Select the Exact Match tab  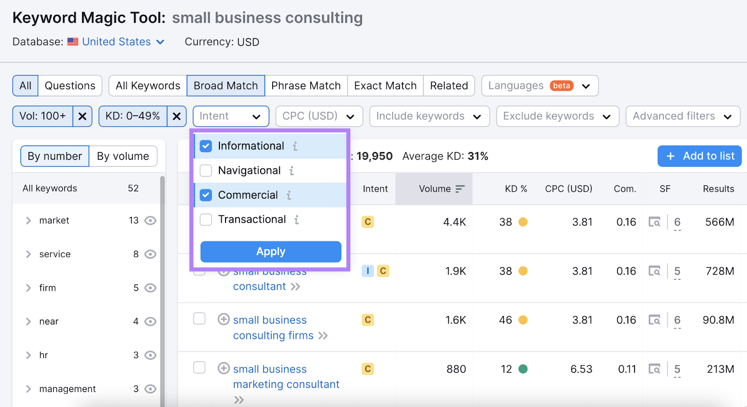point(385,86)
